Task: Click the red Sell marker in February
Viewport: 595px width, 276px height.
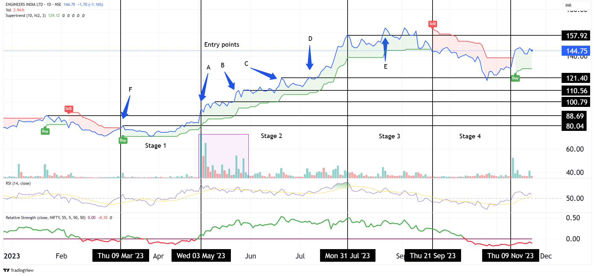Action: click(68, 109)
